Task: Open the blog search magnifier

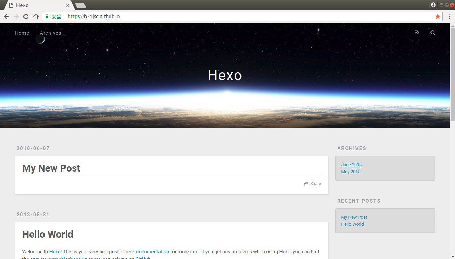Action: pyautogui.click(x=433, y=33)
